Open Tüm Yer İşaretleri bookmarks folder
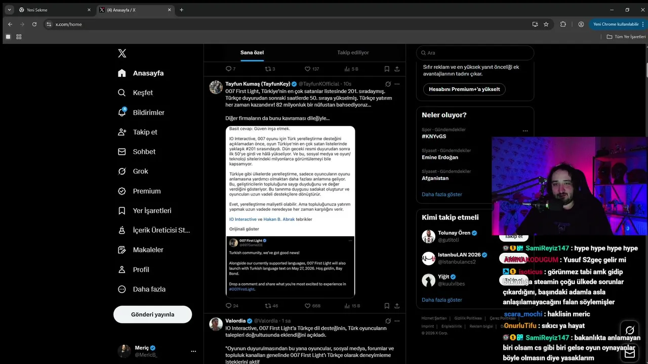Viewport: 648px width, 364px height. click(x=626, y=37)
